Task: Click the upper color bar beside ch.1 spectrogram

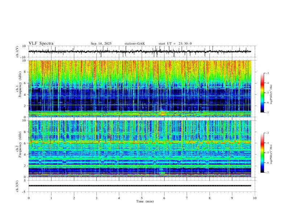Action: tap(262, 93)
